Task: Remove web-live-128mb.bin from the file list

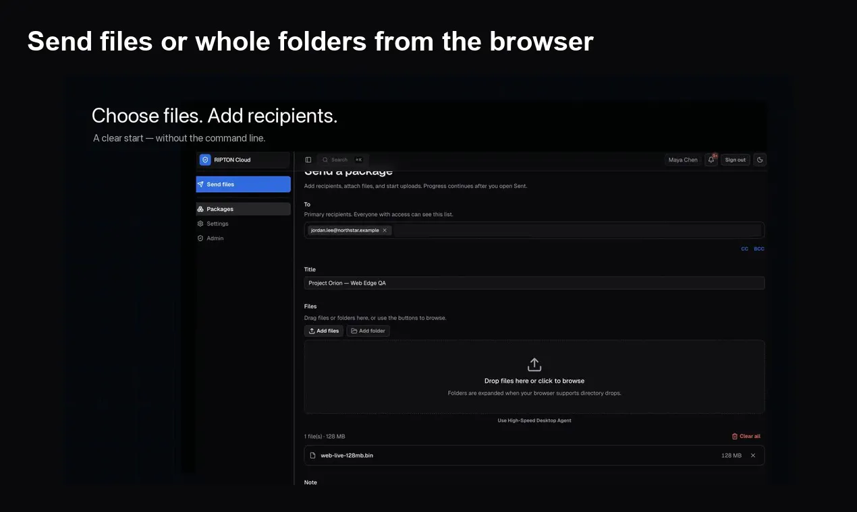Action: [753, 455]
